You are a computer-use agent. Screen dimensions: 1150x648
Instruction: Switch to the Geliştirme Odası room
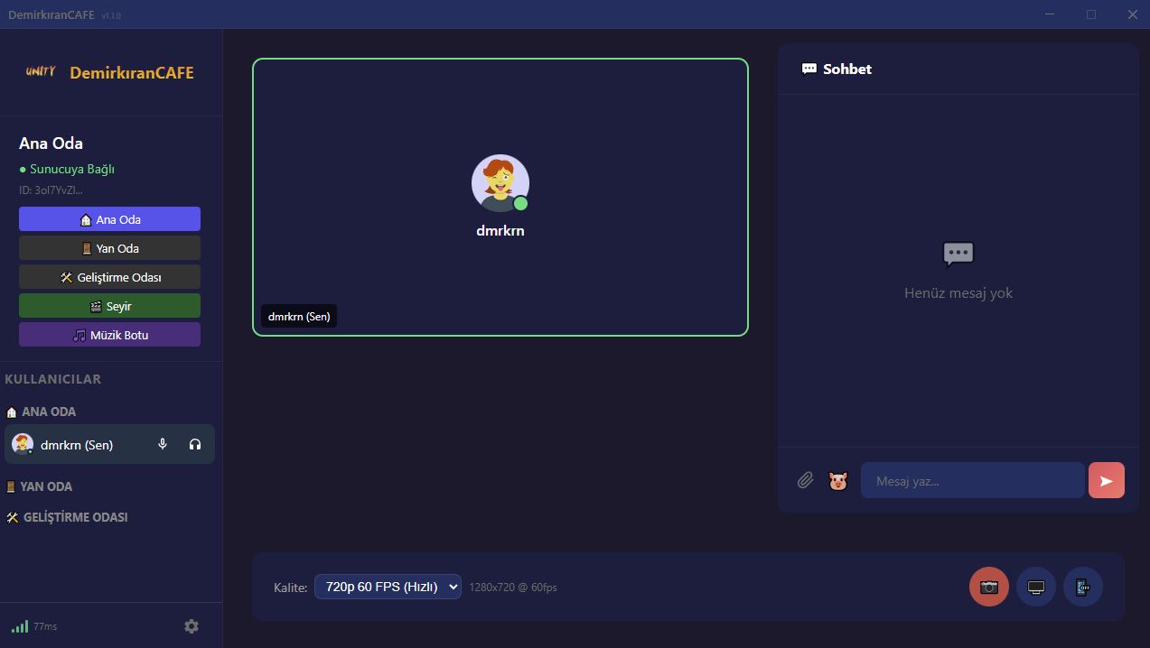(109, 277)
